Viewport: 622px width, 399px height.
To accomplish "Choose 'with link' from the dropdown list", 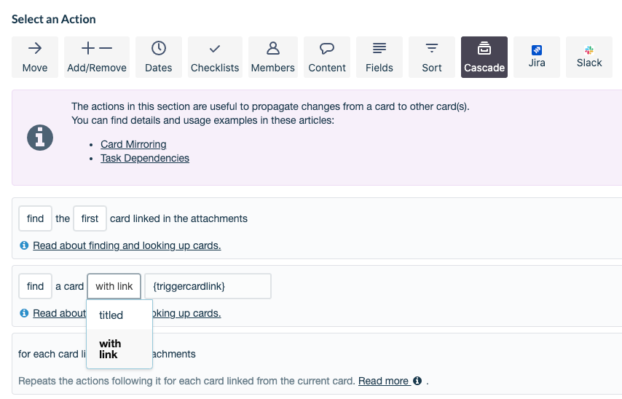I will pyautogui.click(x=119, y=349).
